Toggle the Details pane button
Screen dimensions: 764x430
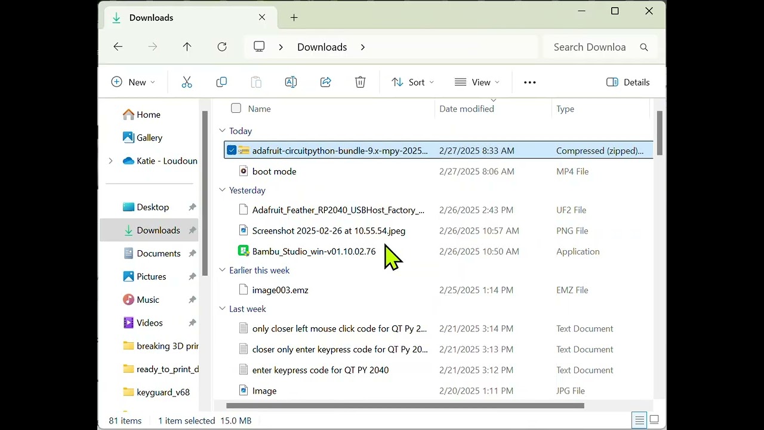(628, 82)
